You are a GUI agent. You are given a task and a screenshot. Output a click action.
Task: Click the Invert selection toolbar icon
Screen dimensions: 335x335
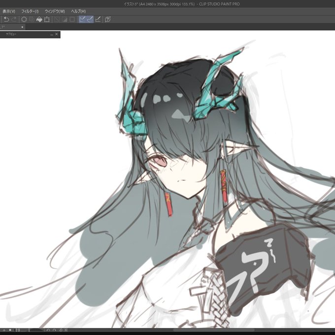click(65, 19)
